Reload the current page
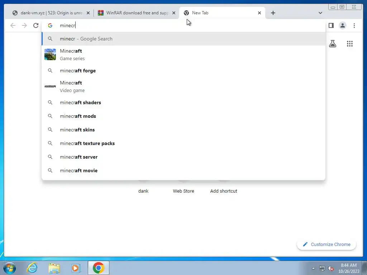 click(36, 25)
